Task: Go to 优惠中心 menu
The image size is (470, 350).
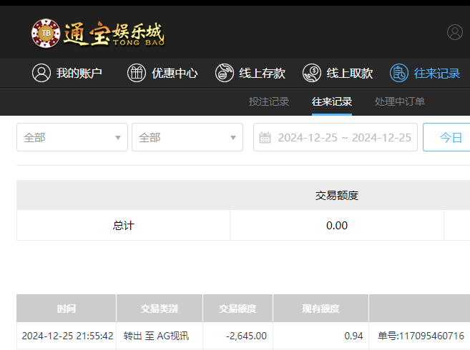Action: tap(175, 73)
